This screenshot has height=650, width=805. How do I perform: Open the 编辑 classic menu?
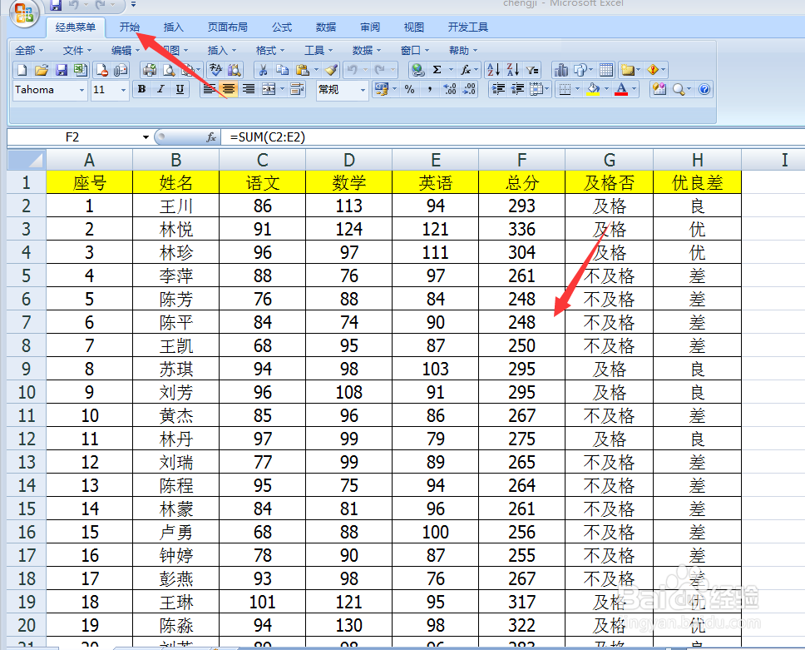pyautogui.click(x=126, y=51)
